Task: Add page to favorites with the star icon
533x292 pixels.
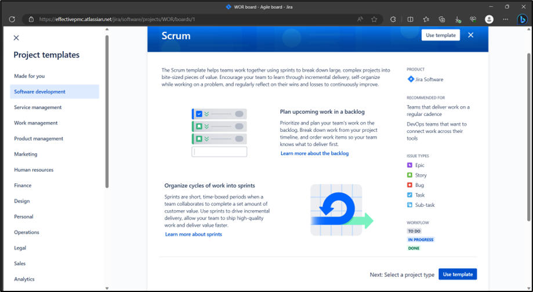Action: [374, 19]
